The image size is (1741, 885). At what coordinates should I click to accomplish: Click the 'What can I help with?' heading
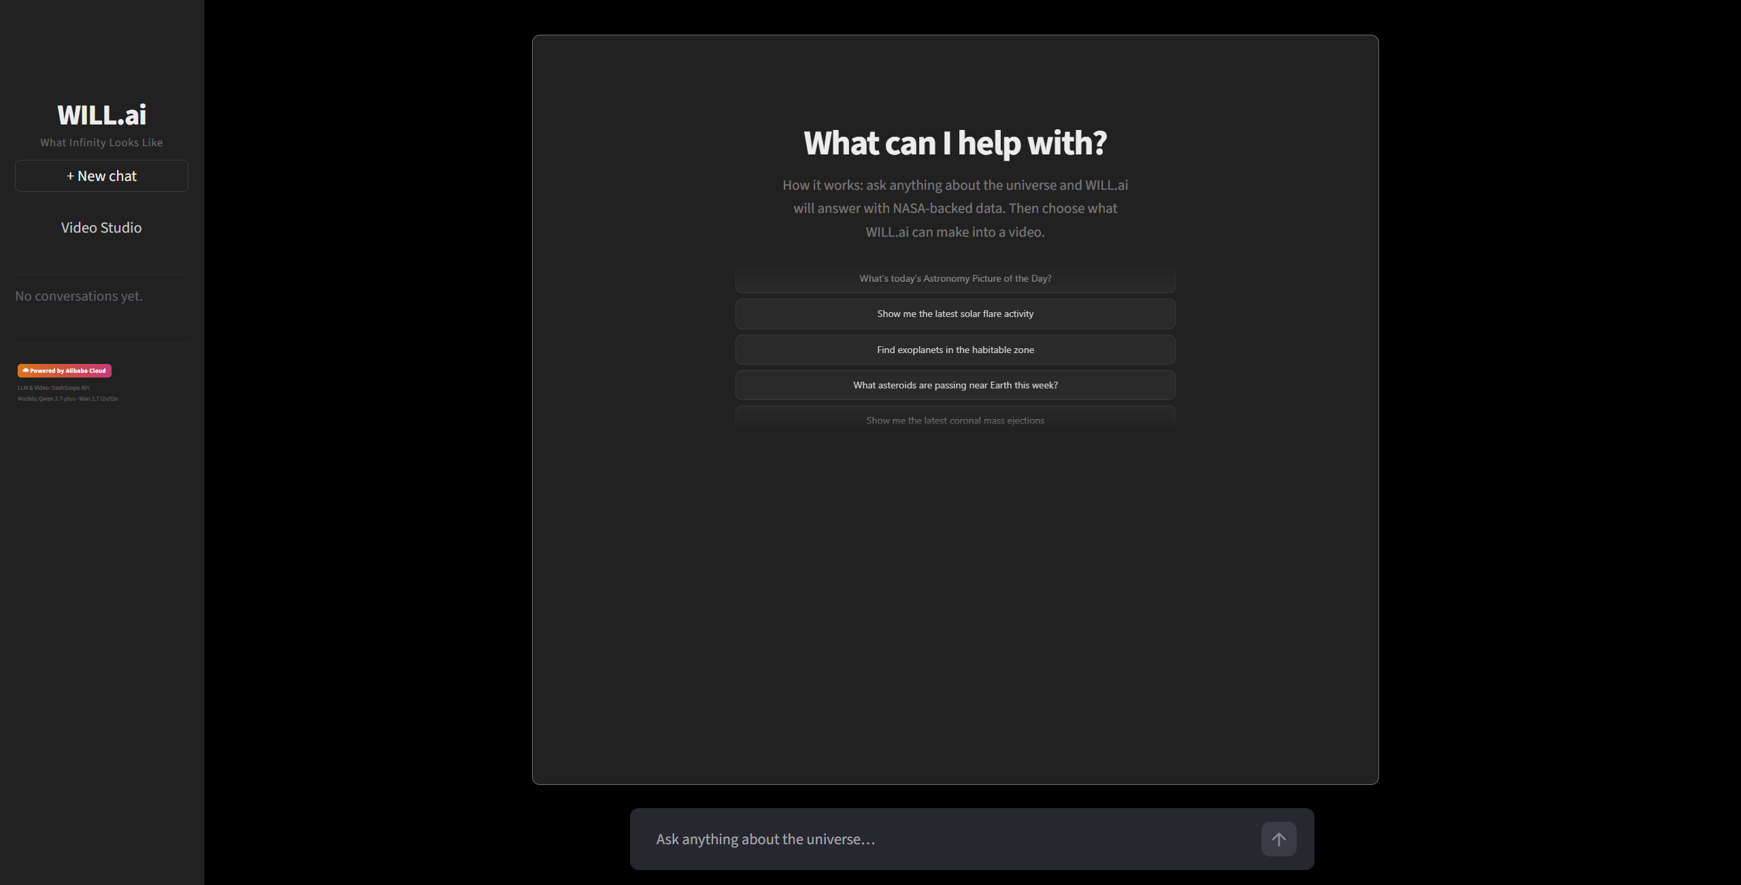coord(955,143)
